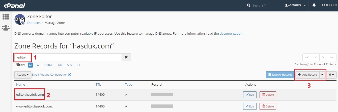The width and height of the screenshot is (338, 112).
Task: Open the user manager people icon
Action: click(x=6, y=28)
